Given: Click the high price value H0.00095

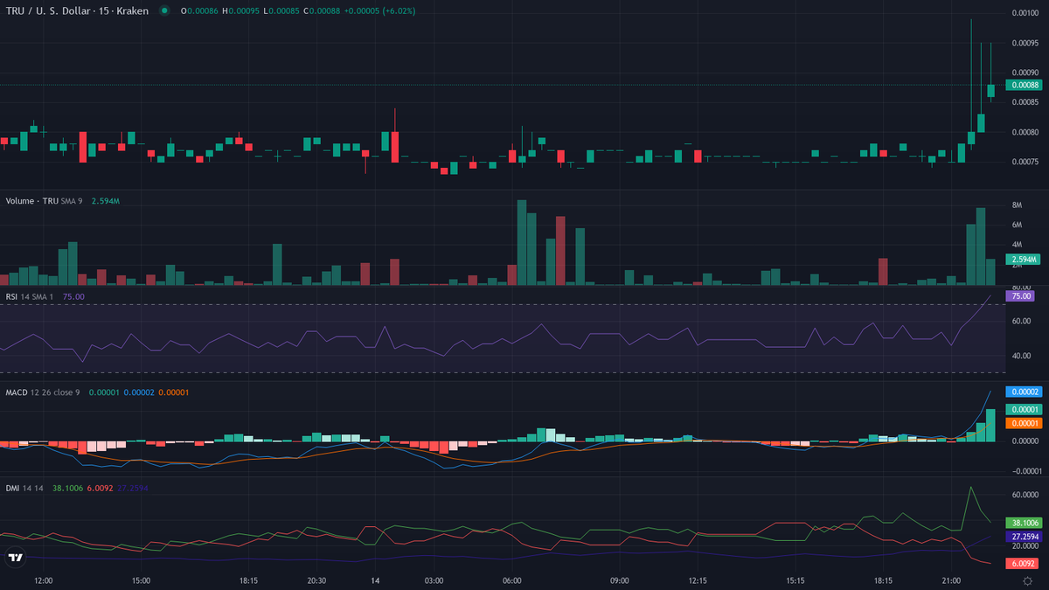Looking at the screenshot, I should (240, 10).
